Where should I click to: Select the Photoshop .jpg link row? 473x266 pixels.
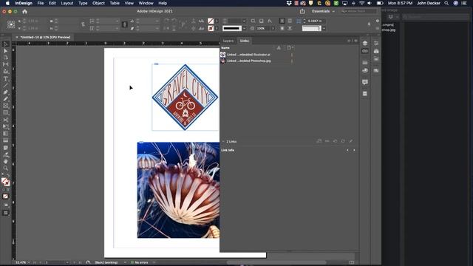click(256, 61)
